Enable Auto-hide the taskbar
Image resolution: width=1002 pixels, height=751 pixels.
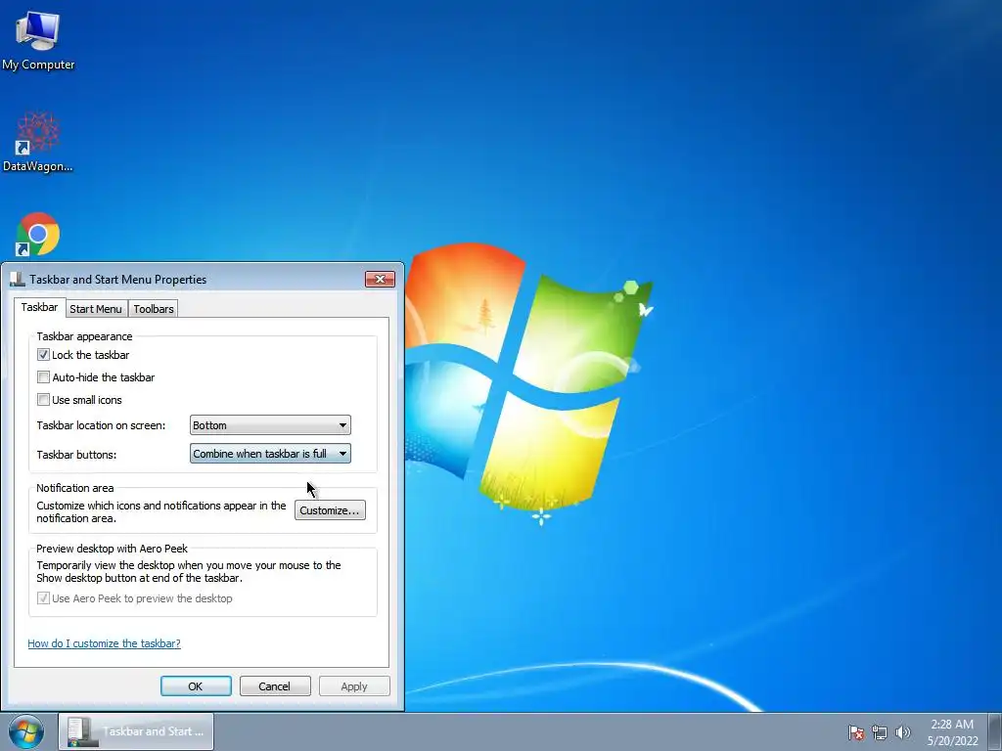click(43, 376)
